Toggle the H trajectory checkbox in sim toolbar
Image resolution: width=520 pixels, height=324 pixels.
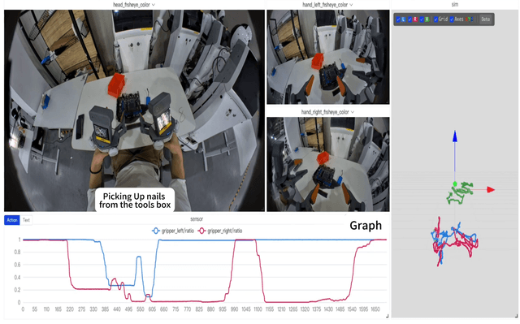click(422, 19)
